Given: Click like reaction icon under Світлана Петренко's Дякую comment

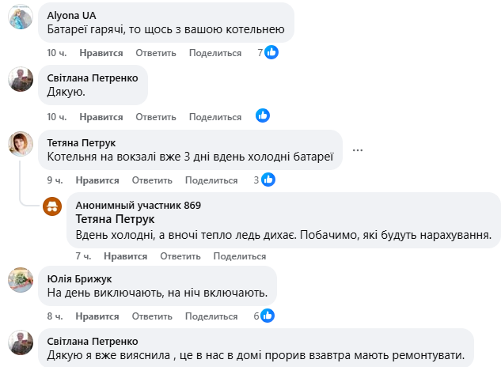Looking at the screenshot, I should point(263,116).
